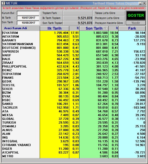Select the YAPIKREDI row

[x=74, y=52]
